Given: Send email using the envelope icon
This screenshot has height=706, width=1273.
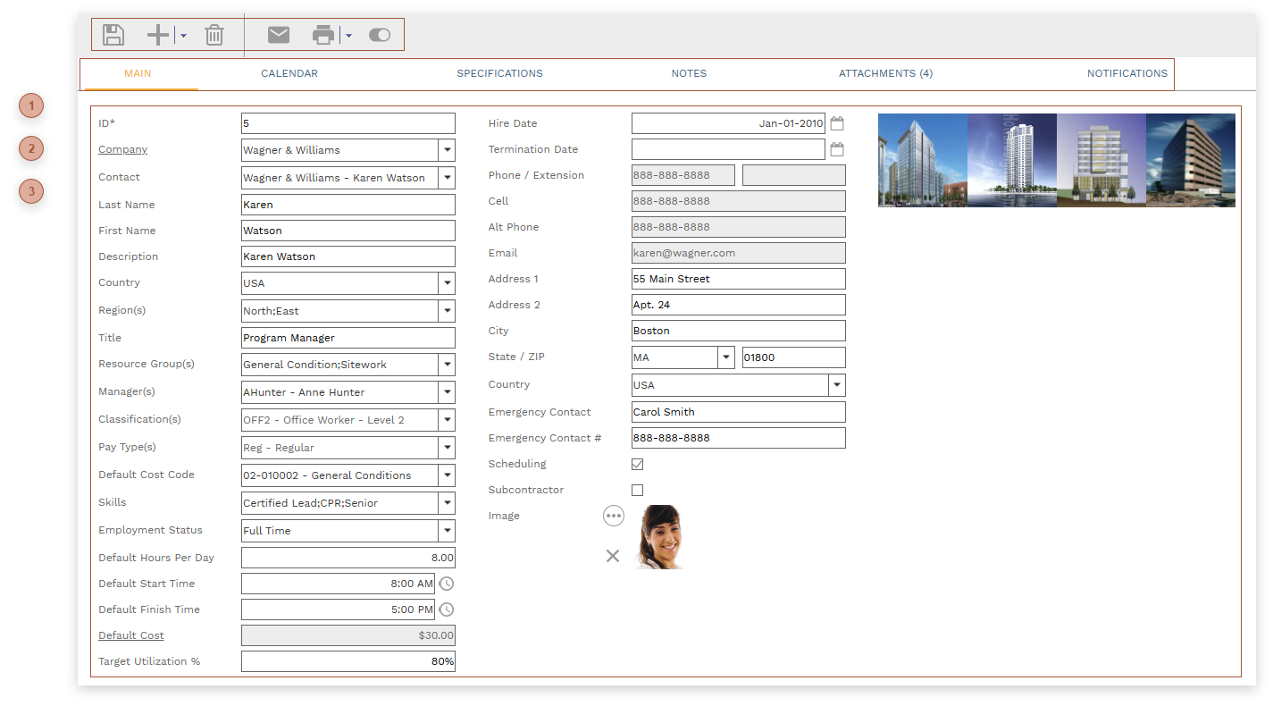Looking at the screenshot, I should coord(279,35).
